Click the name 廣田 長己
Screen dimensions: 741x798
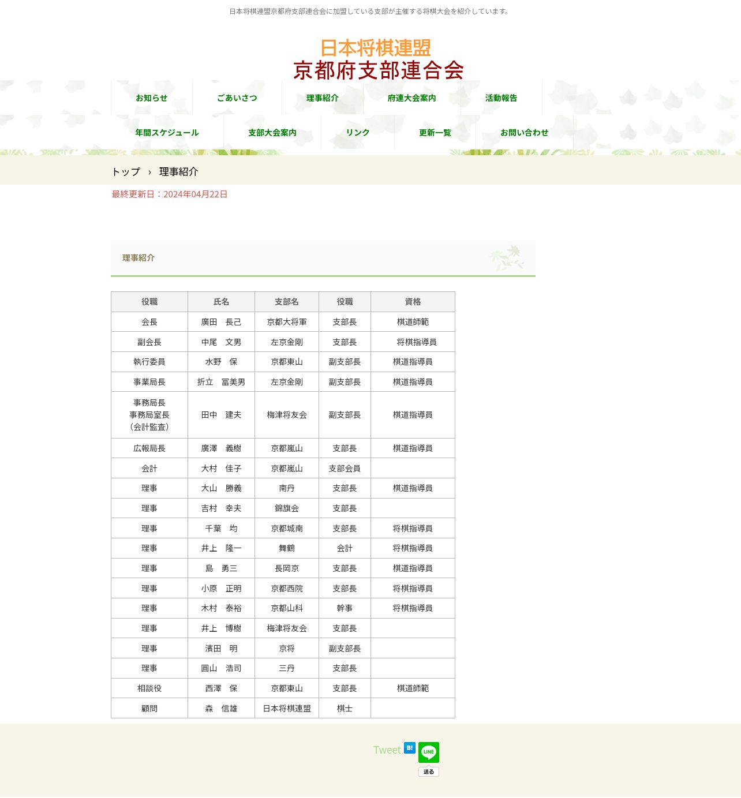[x=221, y=322]
